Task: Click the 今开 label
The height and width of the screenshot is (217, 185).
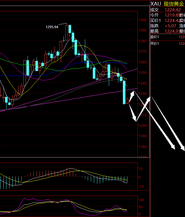Action: pos(154,15)
